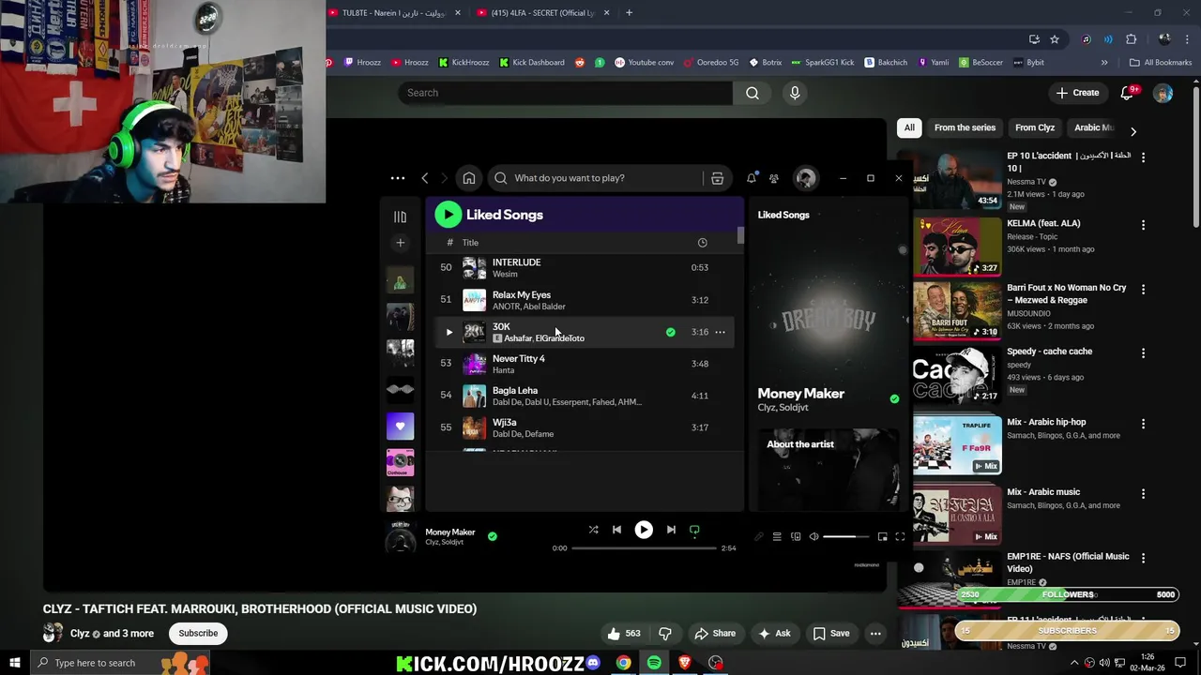This screenshot has height=675, width=1201.
Task: Share the YouTube video
Action: 715,633
